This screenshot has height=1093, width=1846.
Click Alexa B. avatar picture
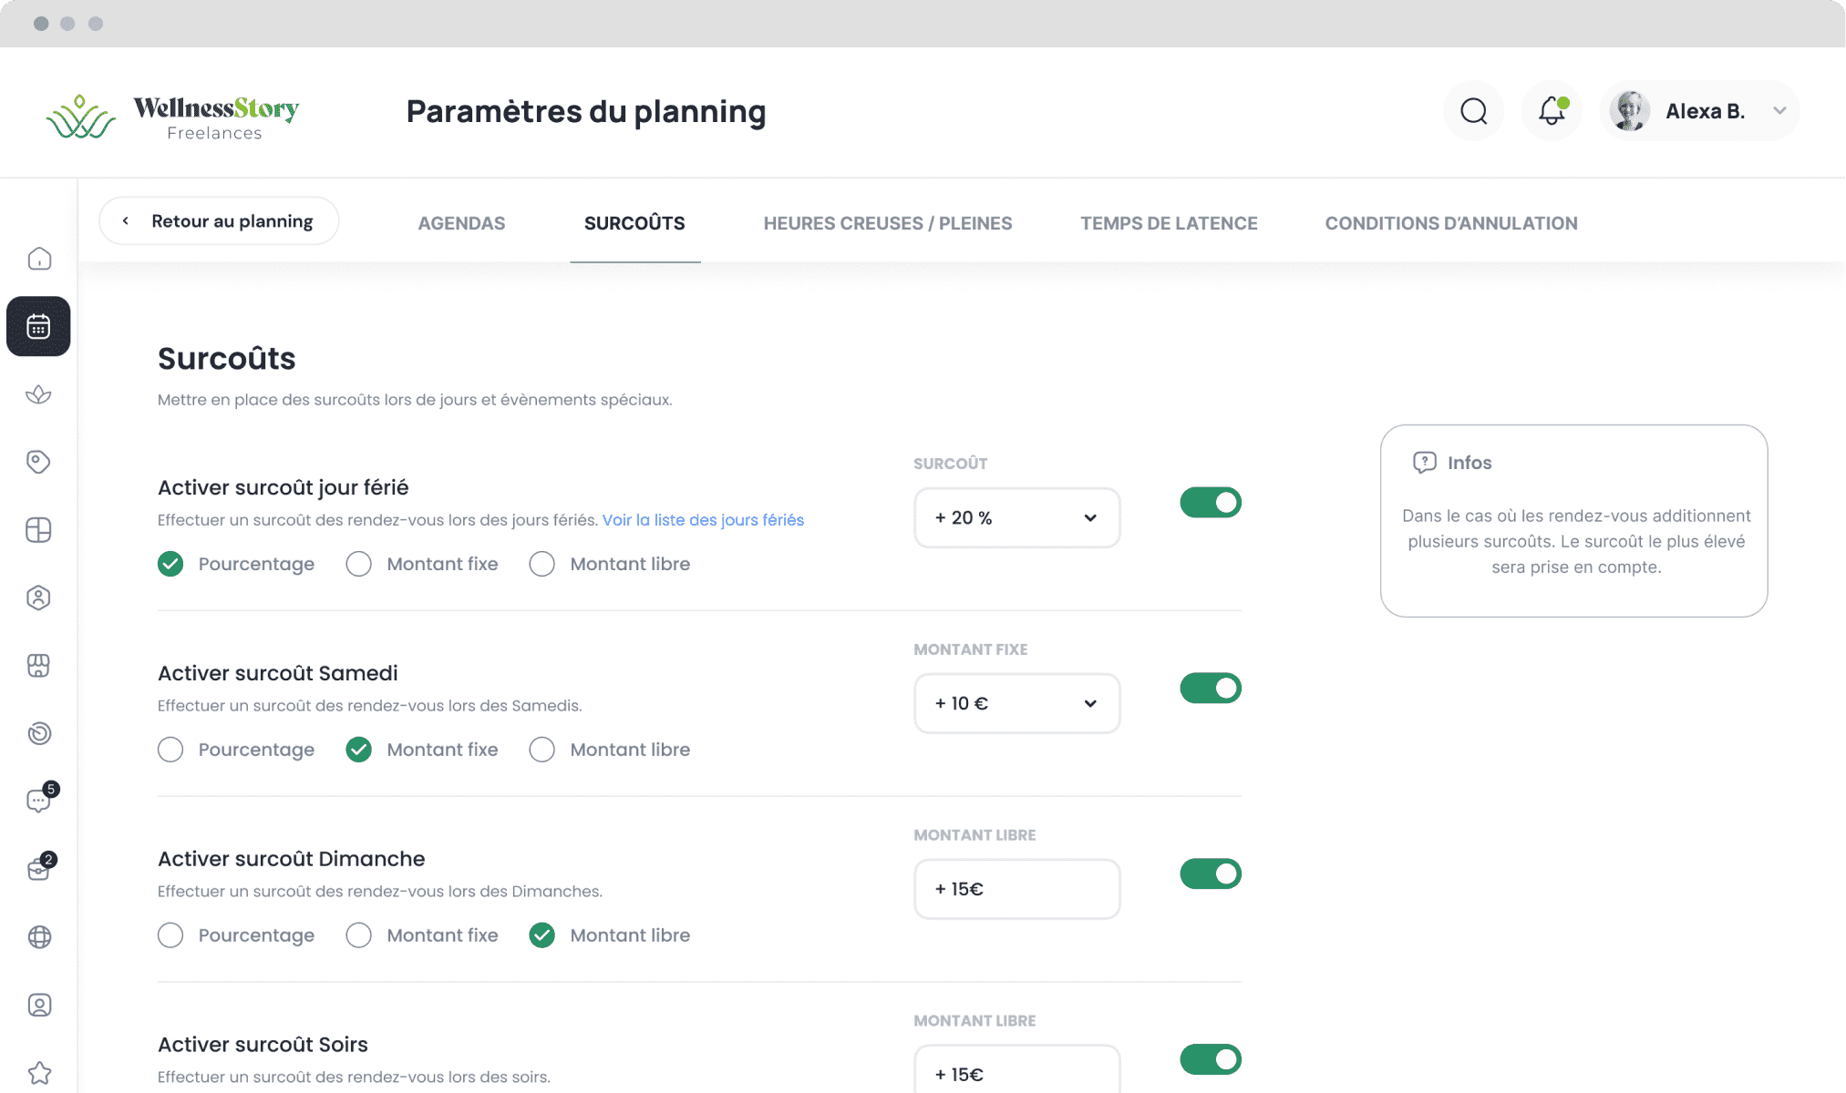tap(1630, 111)
